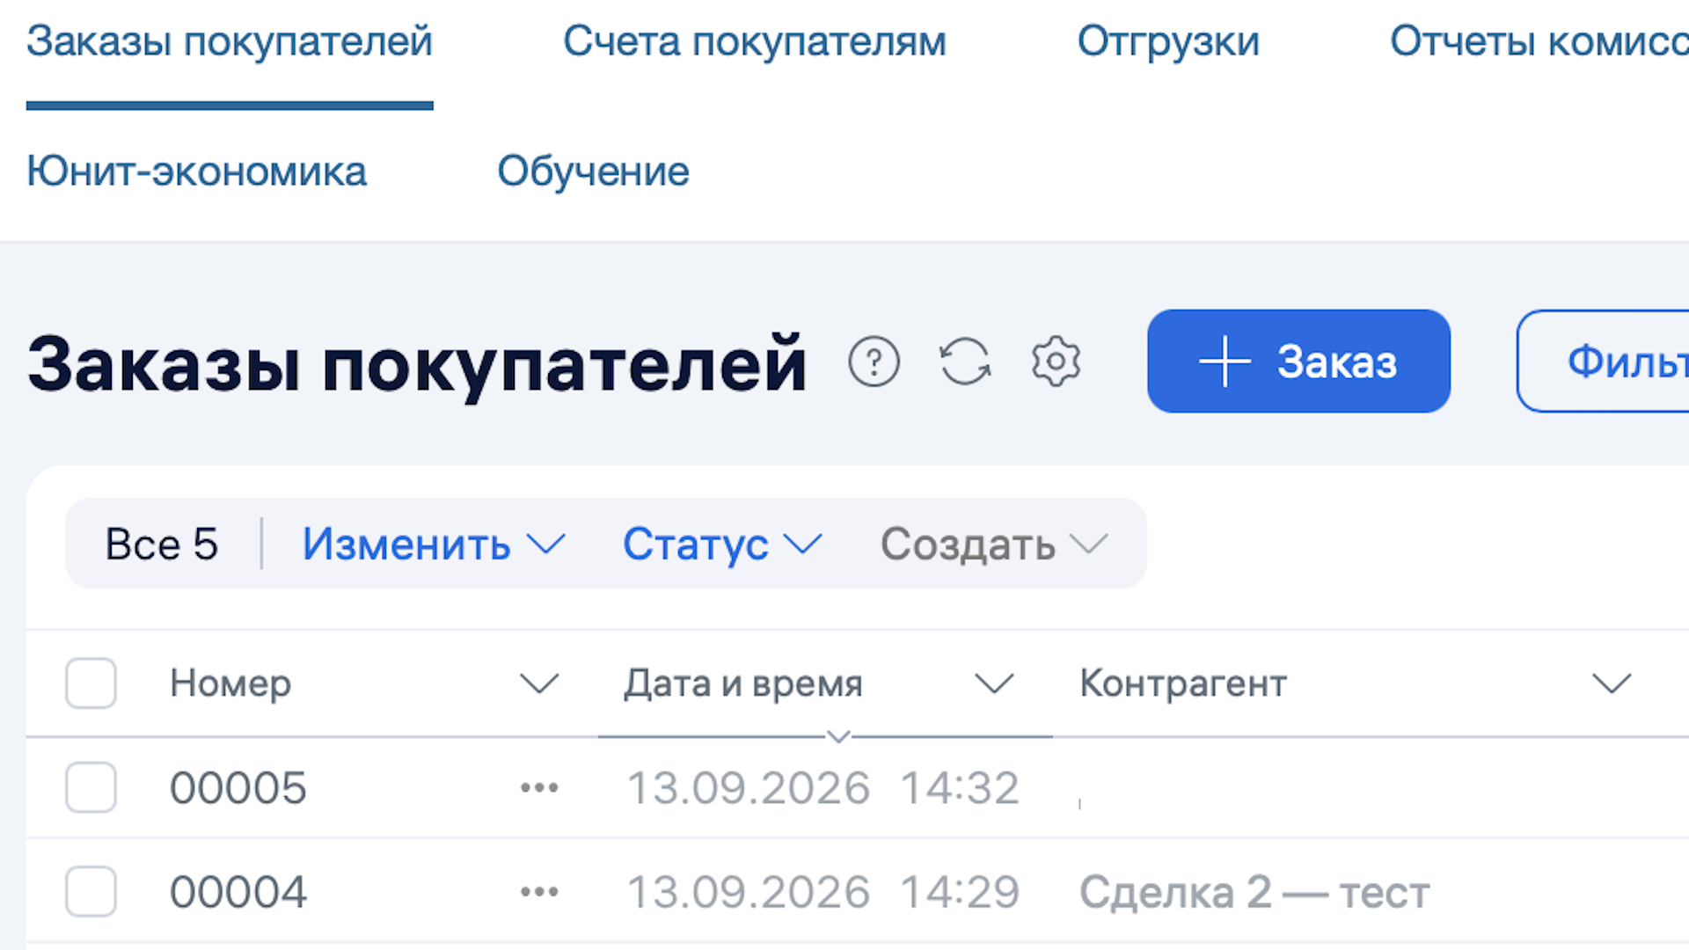The width and height of the screenshot is (1689, 950).
Task: Expand the Создать dropdown
Action: pyautogui.click(x=994, y=544)
